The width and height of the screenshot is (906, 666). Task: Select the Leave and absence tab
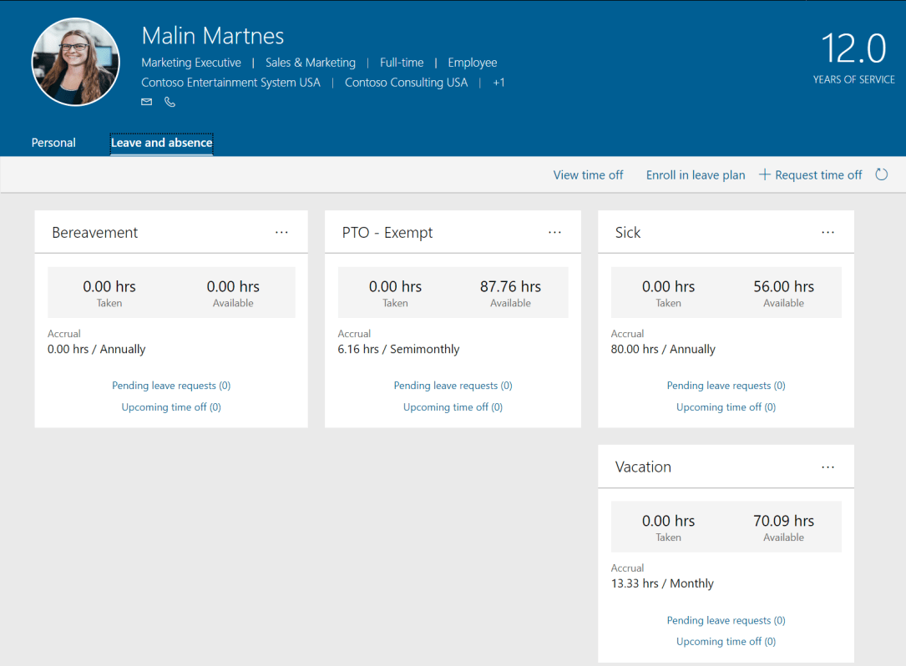[x=161, y=143]
